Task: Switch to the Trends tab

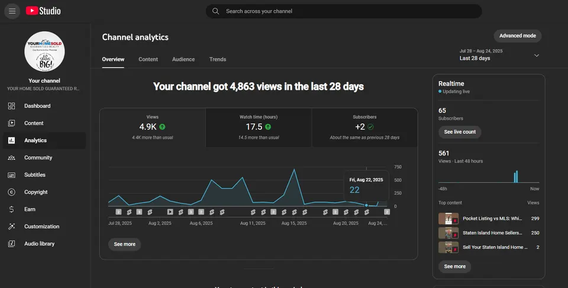Action: click(218, 59)
